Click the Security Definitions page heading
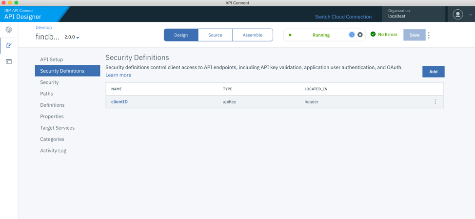This screenshot has height=219, width=475. pyautogui.click(x=137, y=58)
